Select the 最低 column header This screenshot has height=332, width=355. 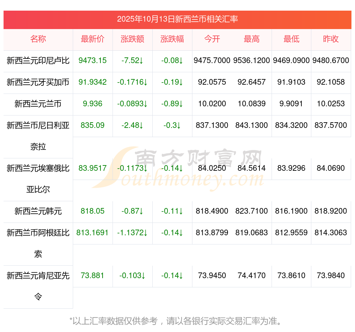(x=291, y=39)
